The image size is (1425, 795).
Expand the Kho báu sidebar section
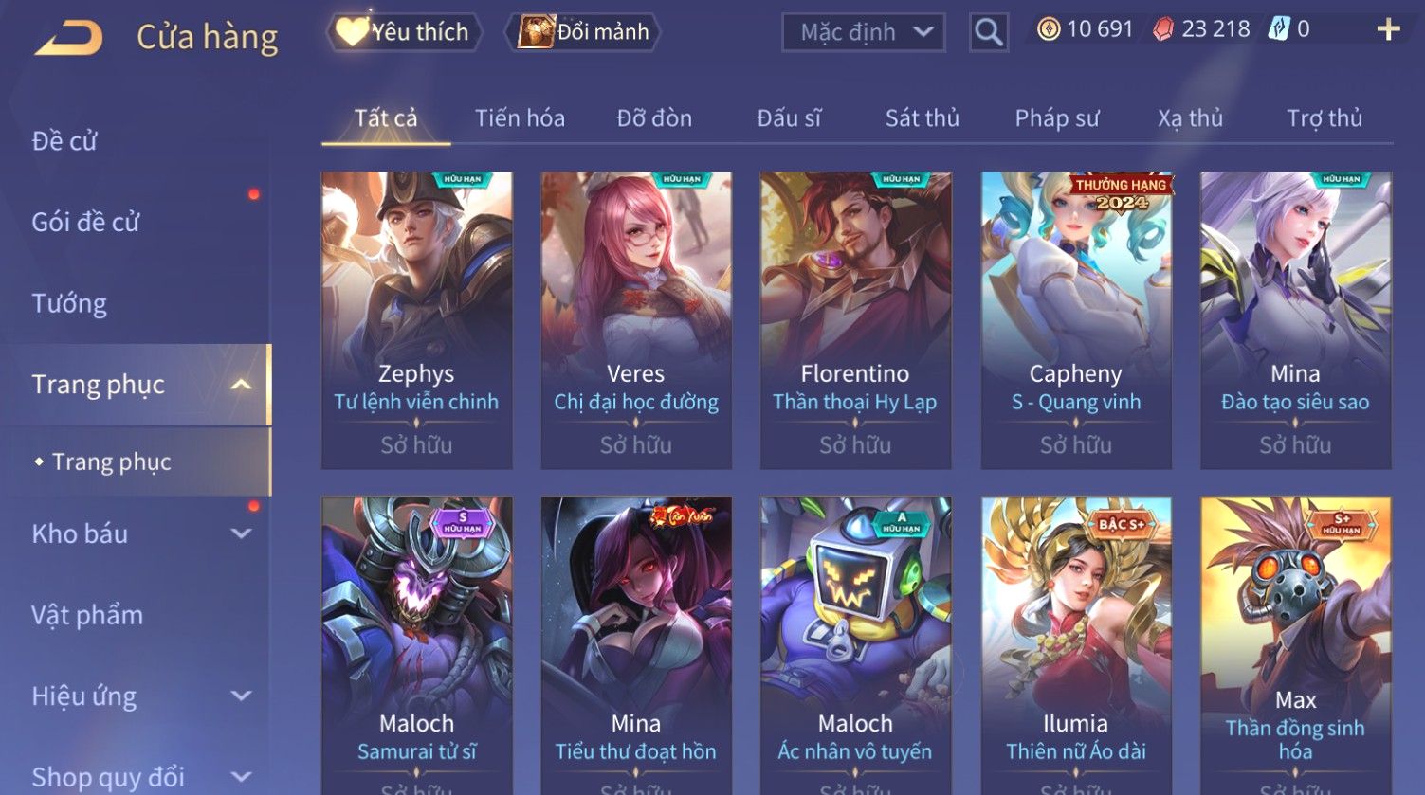click(x=241, y=533)
